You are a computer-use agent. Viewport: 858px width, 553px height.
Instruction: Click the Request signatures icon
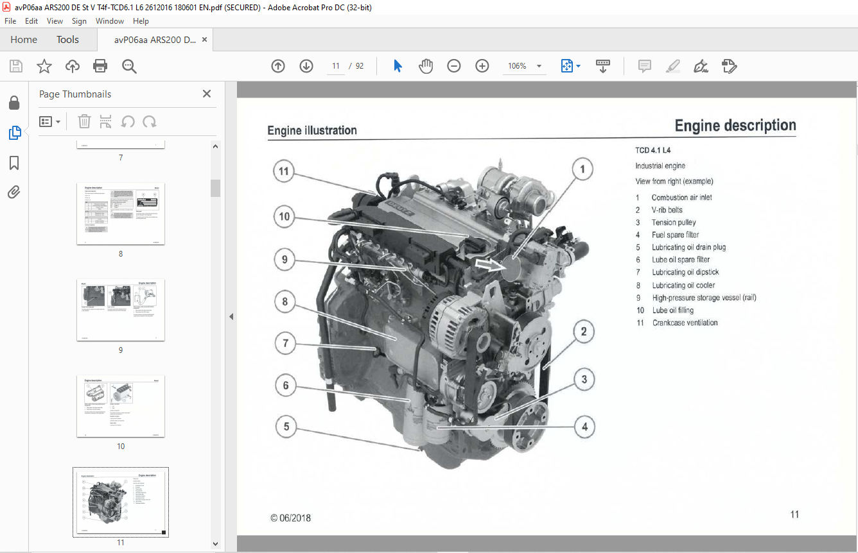pos(729,66)
